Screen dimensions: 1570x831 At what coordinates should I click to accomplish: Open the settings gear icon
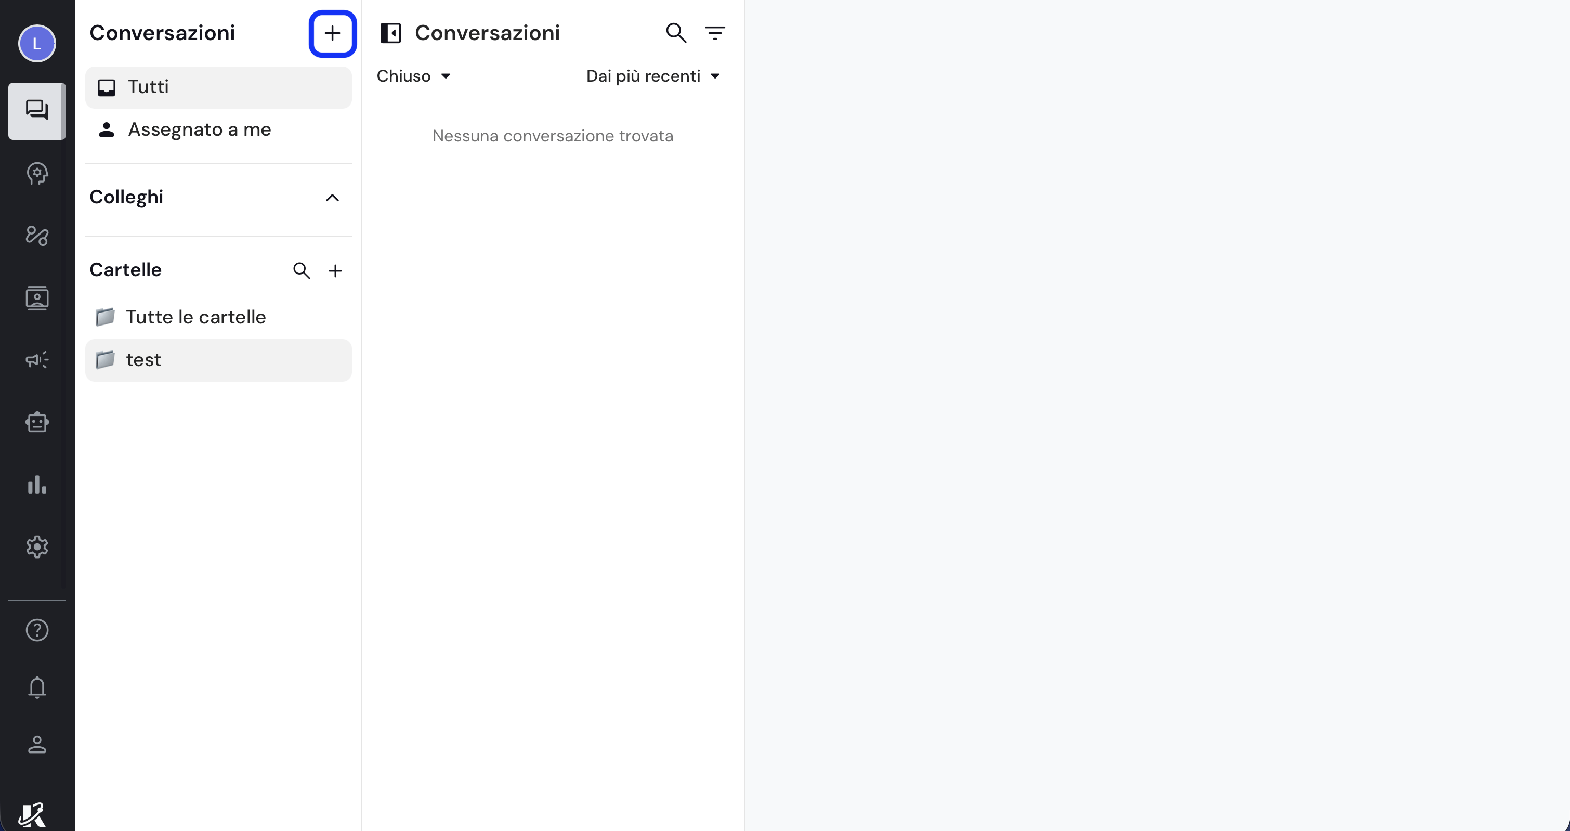pyautogui.click(x=37, y=547)
